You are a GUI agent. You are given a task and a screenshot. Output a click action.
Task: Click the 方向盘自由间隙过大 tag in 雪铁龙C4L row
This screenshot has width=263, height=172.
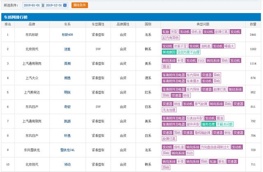[208, 147]
